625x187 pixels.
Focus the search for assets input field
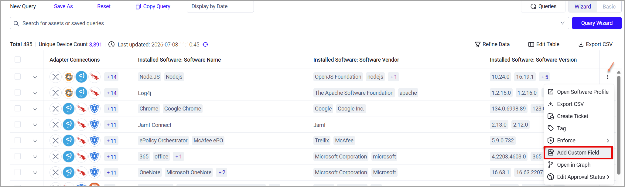pos(289,23)
